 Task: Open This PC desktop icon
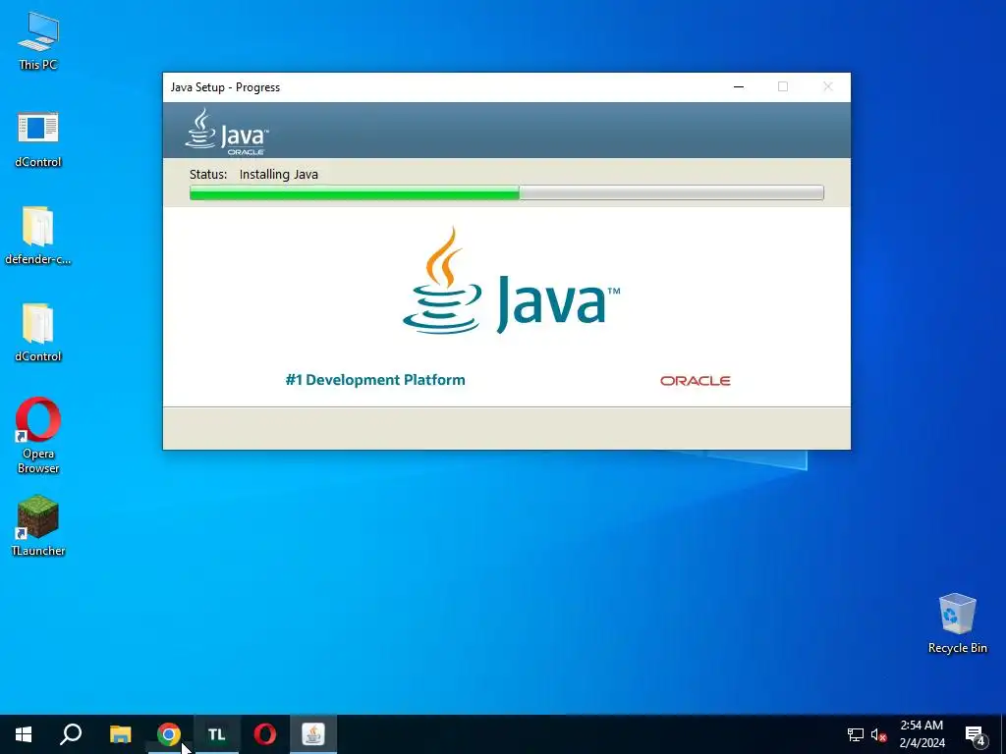(38, 41)
